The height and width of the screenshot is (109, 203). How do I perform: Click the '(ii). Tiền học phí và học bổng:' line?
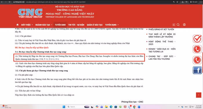[x=28, y=91]
